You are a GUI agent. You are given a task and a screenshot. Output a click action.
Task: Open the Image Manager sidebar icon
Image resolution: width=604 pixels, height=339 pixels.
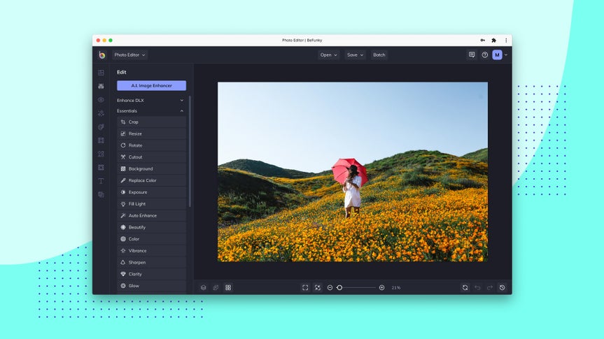tap(101, 72)
